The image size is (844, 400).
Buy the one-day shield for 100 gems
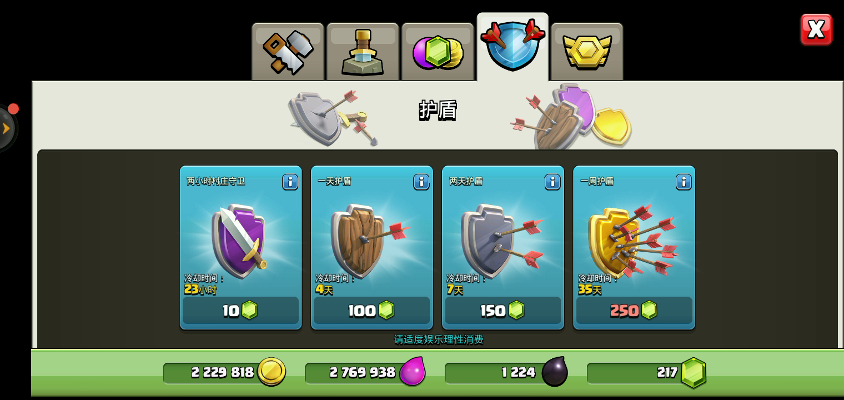coord(371,310)
